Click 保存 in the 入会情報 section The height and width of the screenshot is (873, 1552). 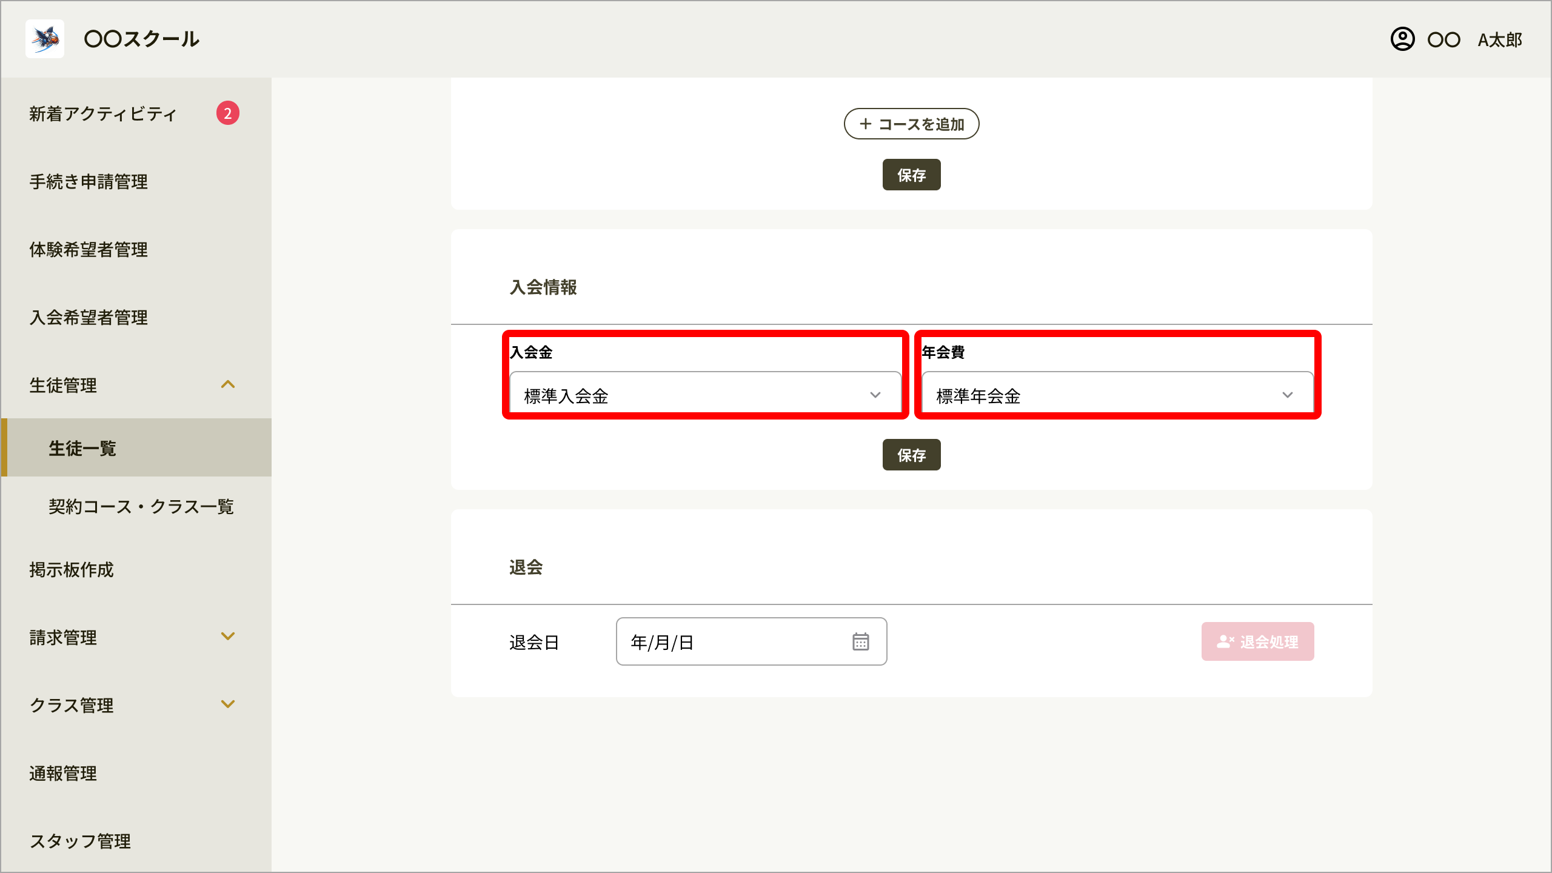[x=911, y=455]
